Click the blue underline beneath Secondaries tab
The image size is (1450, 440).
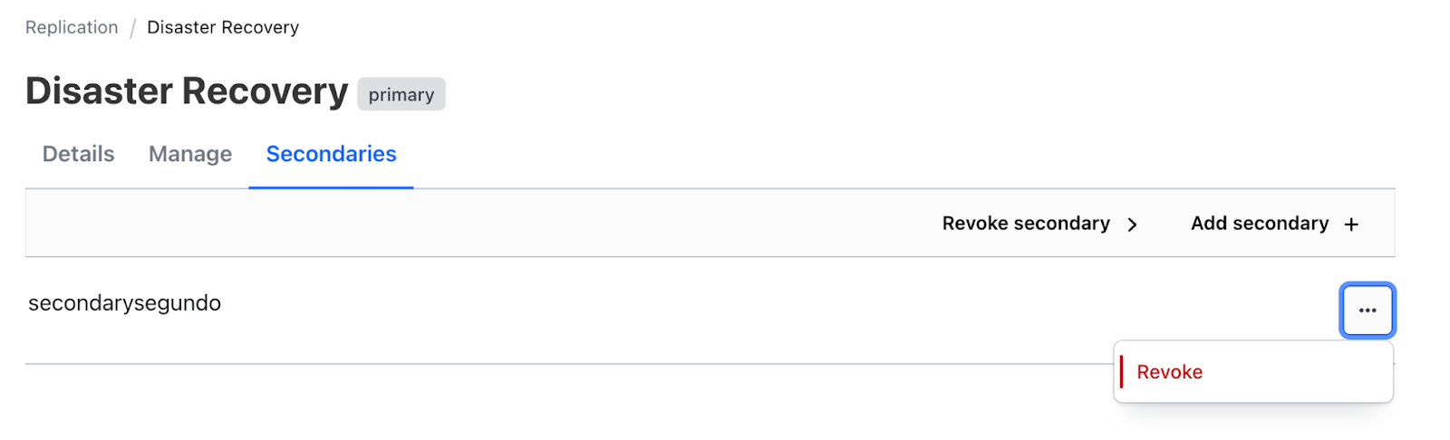click(x=331, y=187)
